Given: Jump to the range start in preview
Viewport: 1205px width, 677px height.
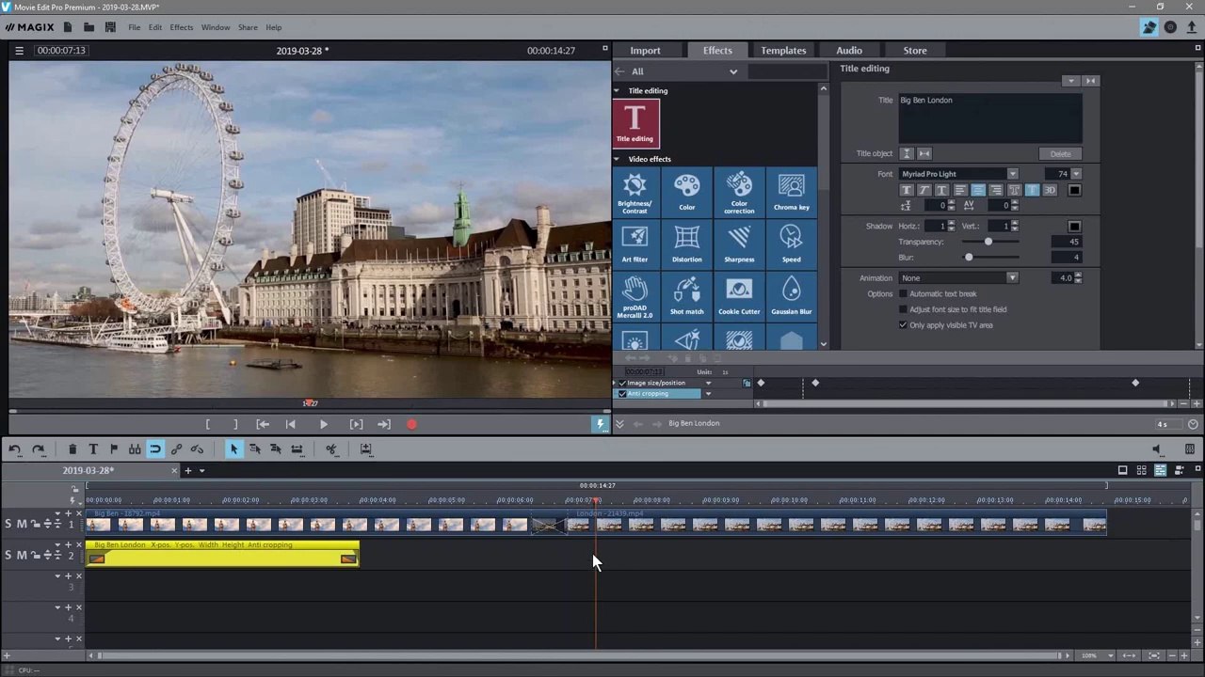Looking at the screenshot, I should click(x=263, y=425).
